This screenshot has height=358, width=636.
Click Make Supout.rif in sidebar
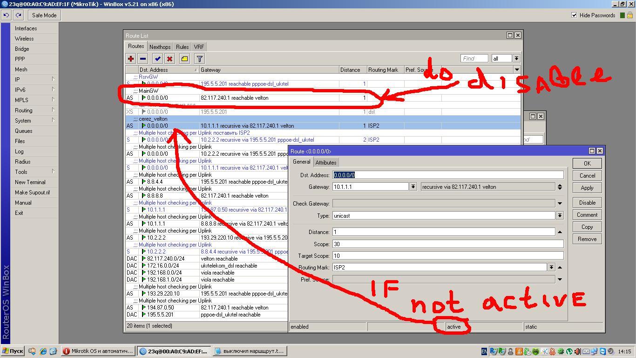click(x=35, y=193)
